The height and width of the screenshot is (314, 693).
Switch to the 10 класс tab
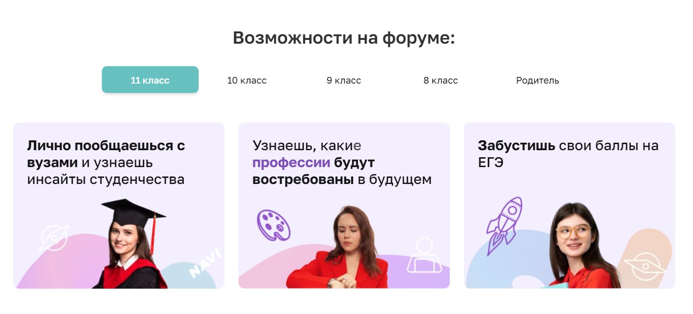(247, 80)
